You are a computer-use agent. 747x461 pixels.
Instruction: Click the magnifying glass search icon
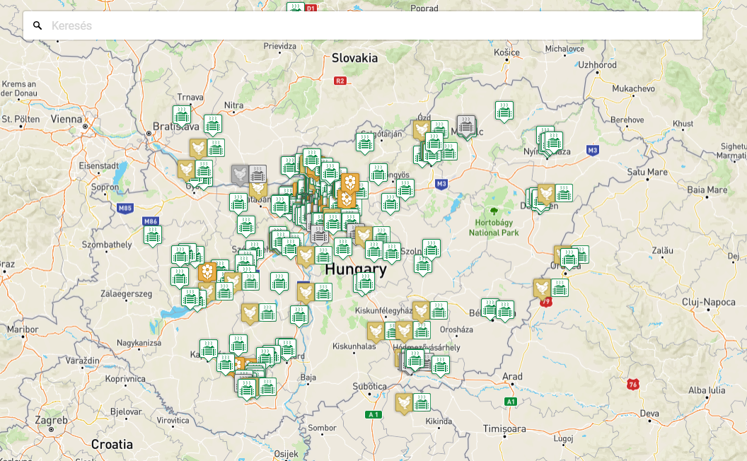click(37, 25)
